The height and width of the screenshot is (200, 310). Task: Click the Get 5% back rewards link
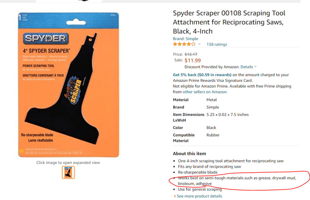tap(202, 75)
